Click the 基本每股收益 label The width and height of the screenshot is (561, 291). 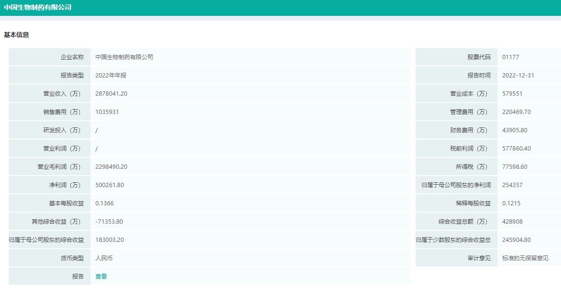click(66, 203)
